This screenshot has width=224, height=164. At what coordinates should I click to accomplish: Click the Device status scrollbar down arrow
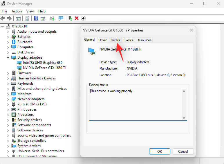pyautogui.click(x=184, y=118)
